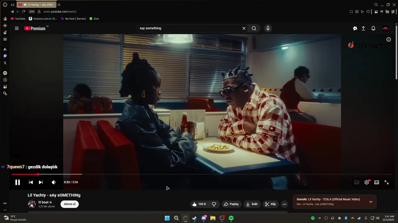Mute the video volume speaker icon
Image resolution: width=398 pixels, height=223 pixels.
click(x=54, y=182)
